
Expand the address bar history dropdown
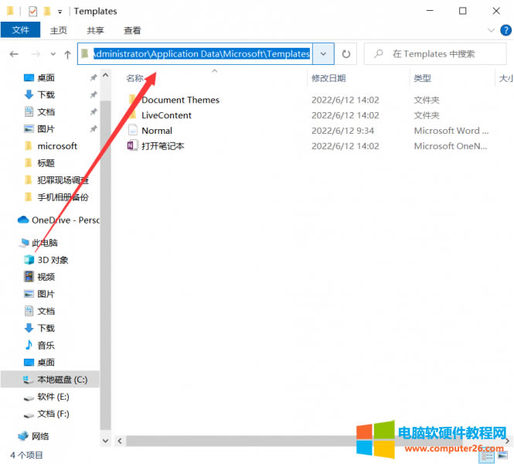coord(323,54)
